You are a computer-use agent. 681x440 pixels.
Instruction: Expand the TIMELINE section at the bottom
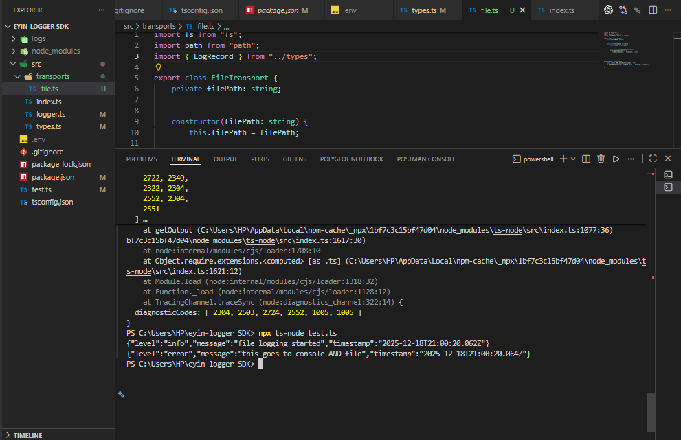[x=30, y=435]
